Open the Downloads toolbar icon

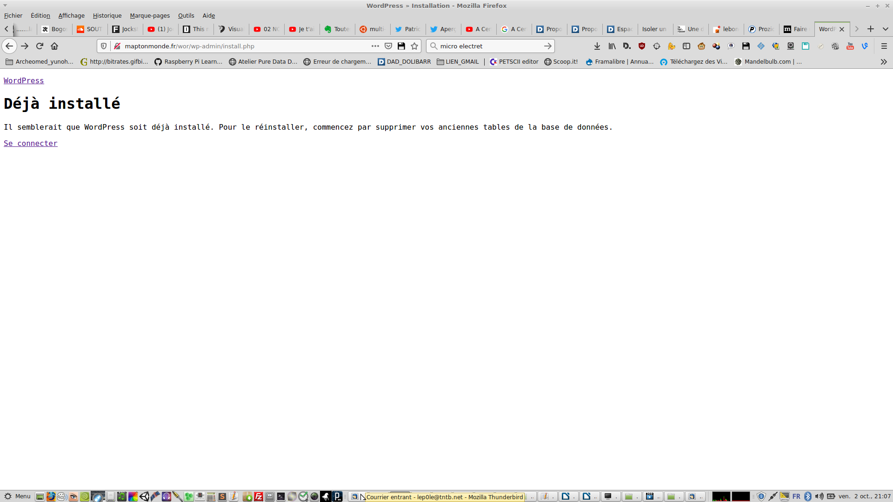click(x=597, y=46)
